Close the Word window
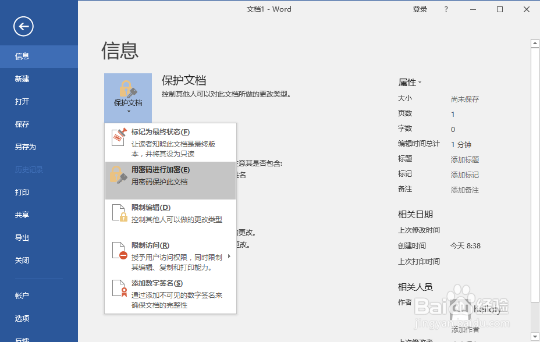Image resolution: width=540 pixels, height=342 pixels. [x=527, y=9]
